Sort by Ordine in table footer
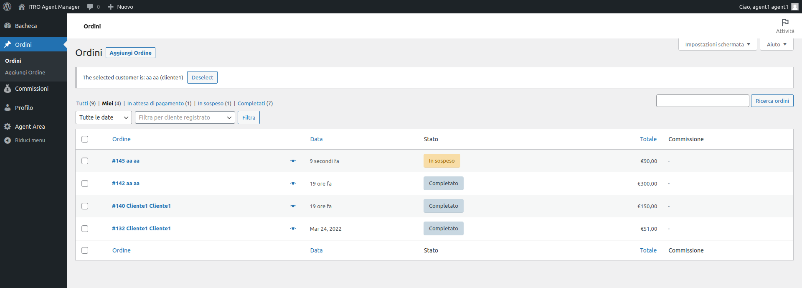 (x=122, y=250)
